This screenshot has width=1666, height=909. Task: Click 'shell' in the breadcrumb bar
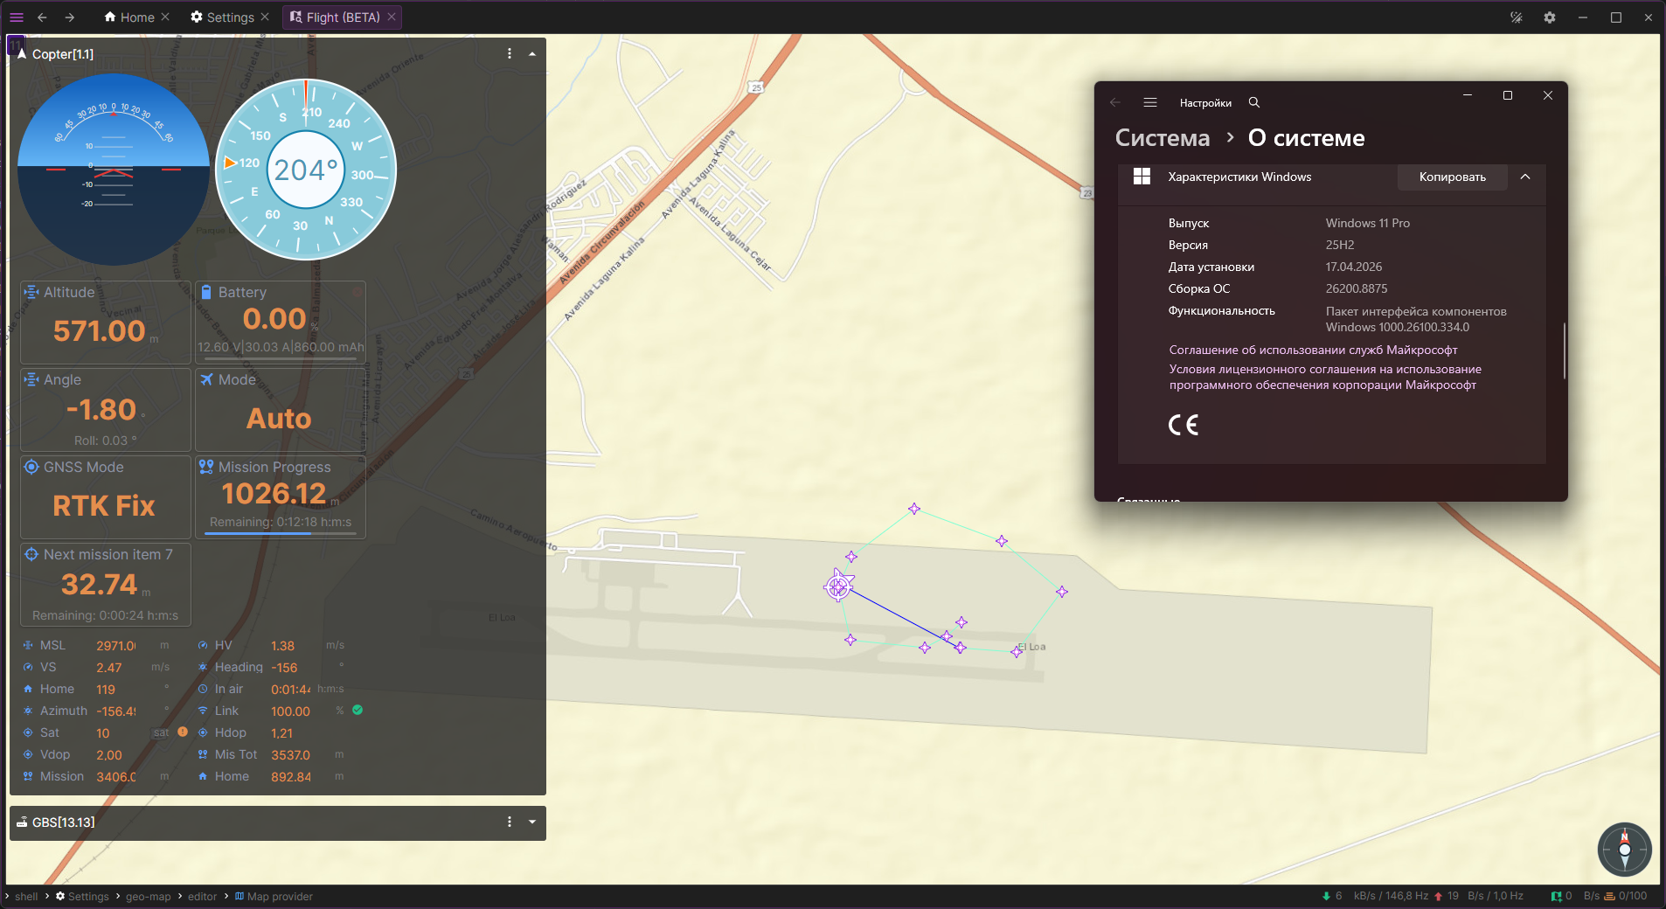(x=26, y=896)
